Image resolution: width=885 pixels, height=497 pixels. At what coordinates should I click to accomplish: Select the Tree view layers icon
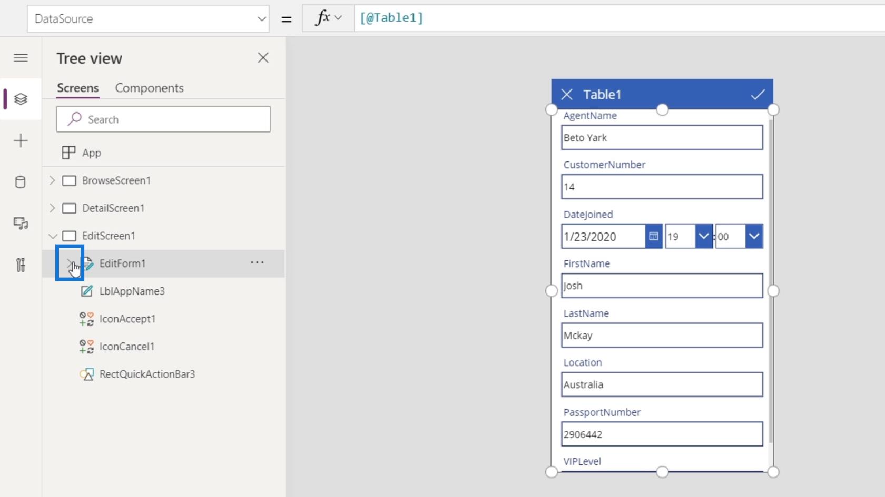pos(21,99)
